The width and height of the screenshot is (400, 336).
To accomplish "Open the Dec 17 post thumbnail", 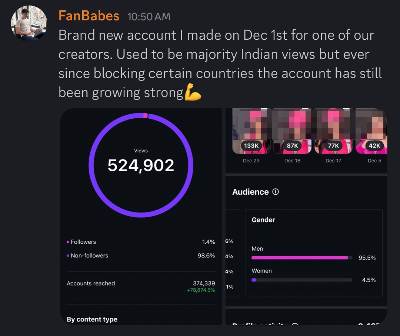I will tap(333, 128).
